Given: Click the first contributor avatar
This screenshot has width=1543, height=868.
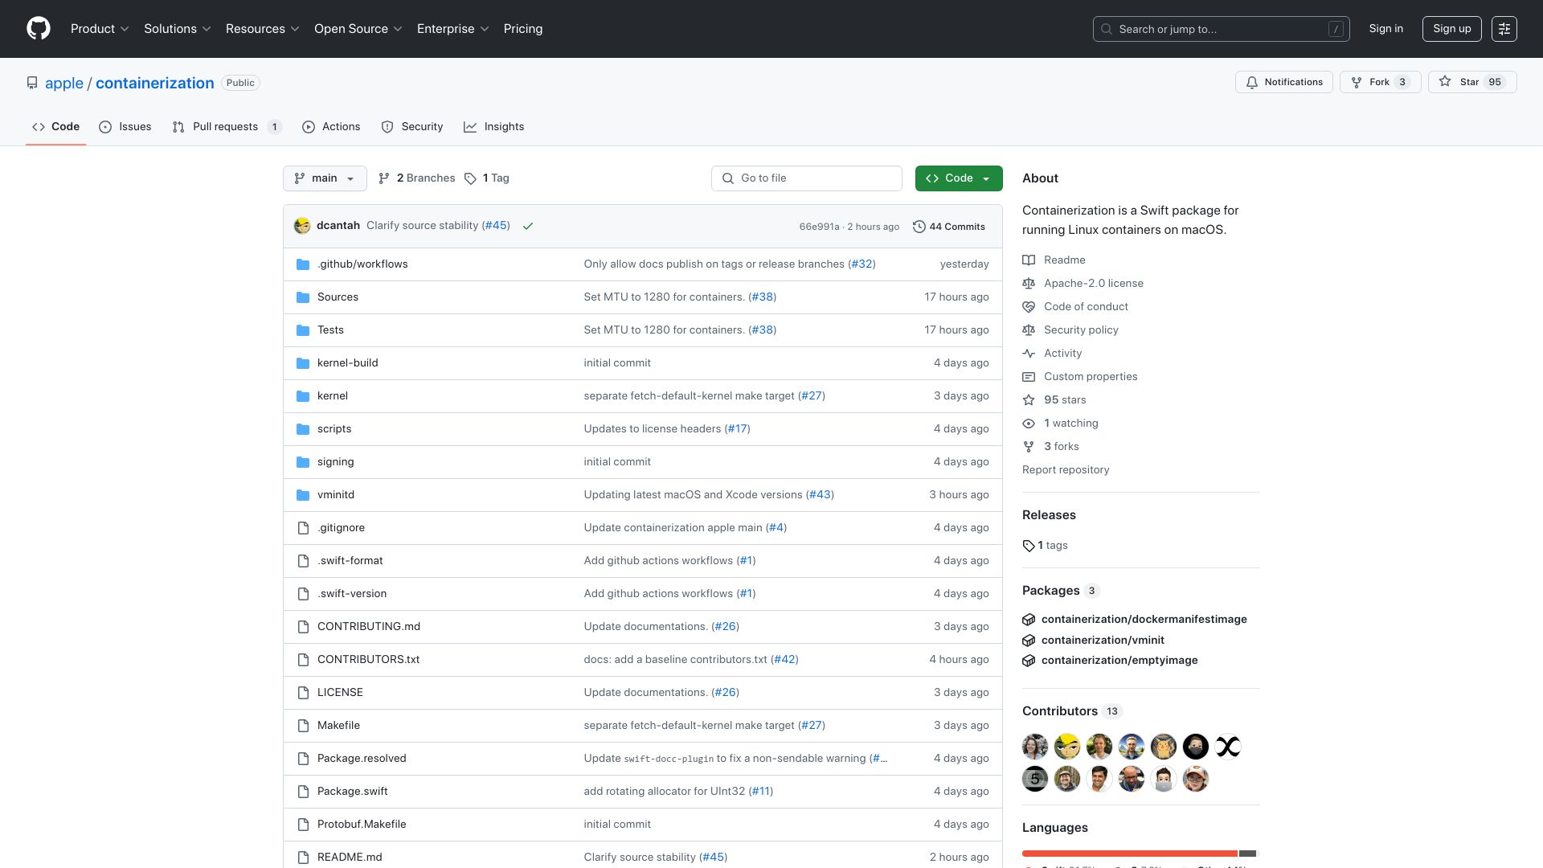Looking at the screenshot, I should (1035, 747).
